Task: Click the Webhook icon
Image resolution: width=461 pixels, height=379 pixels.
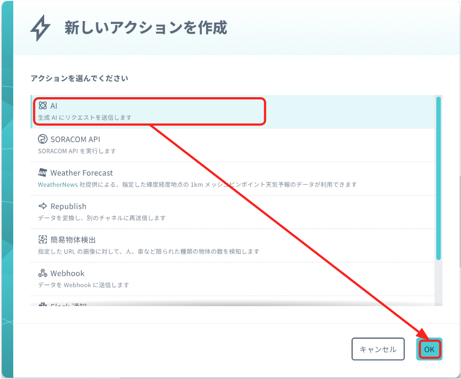Action: click(x=42, y=273)
